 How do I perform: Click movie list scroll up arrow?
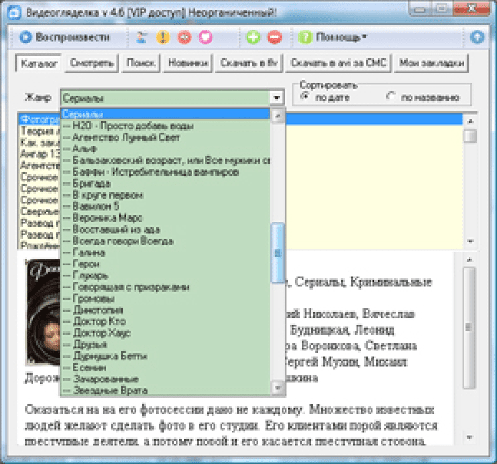coord(470,121)
